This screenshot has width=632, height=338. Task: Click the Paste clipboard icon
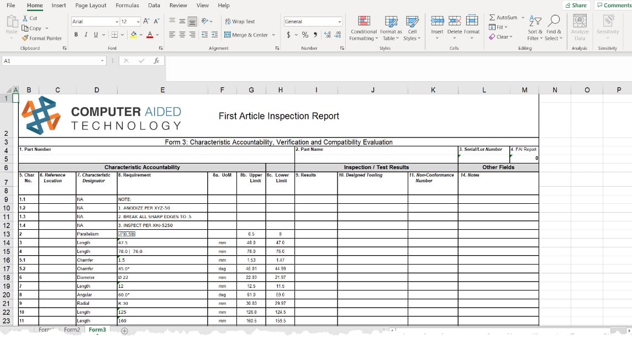tap(12, 23)
